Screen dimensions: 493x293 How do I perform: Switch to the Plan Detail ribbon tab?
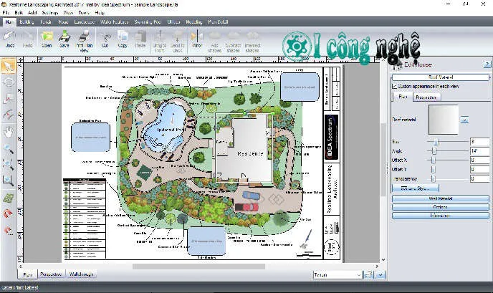pyautogui.click(x=219, y=22)
